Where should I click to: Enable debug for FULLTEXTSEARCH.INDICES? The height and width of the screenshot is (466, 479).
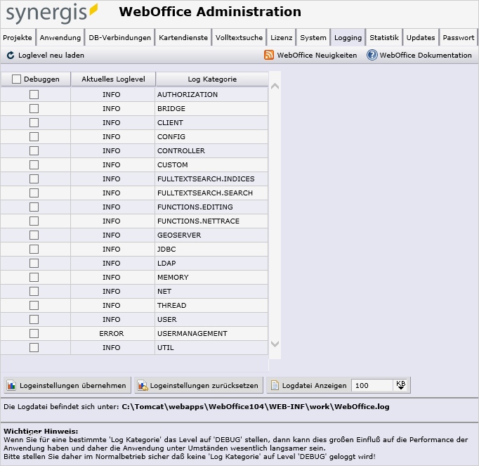[x=34, y=179]
